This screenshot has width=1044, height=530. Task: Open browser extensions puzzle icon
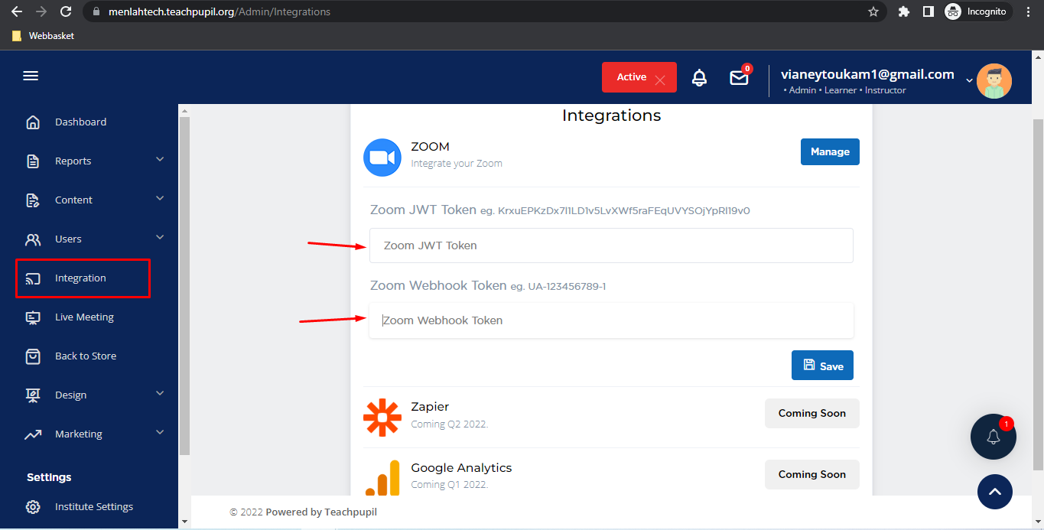[x=904, y=11]
